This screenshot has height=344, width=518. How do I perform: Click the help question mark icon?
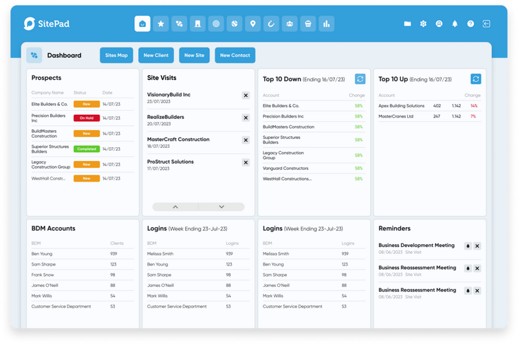tap(471, 24)
